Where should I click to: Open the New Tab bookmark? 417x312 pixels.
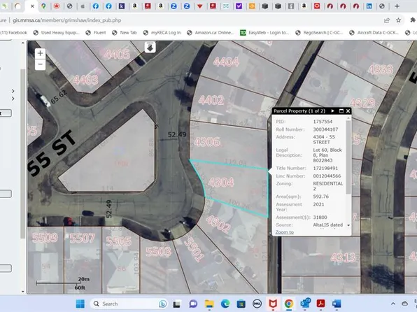pyautogui.click(x=125, y=32)
